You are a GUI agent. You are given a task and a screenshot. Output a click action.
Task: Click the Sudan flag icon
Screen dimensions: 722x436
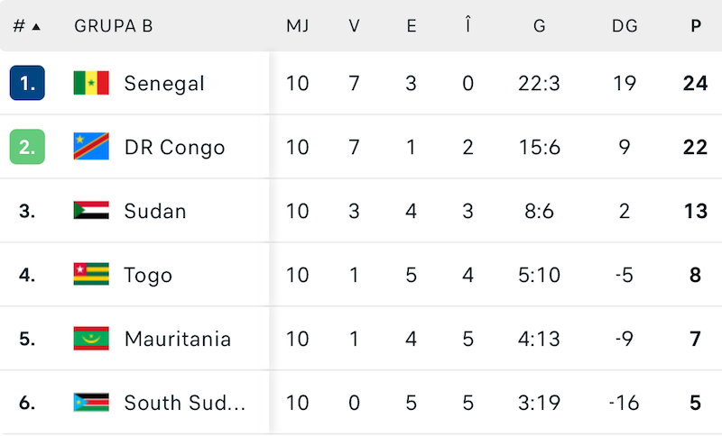click(x=91, y=211)
